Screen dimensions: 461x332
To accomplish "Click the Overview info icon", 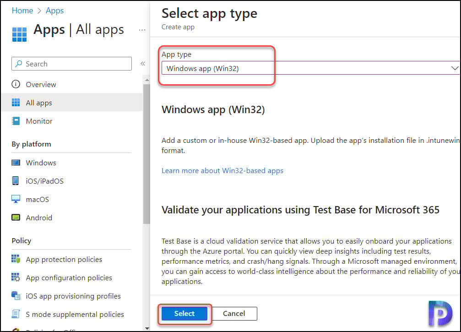I will [16, 84].
